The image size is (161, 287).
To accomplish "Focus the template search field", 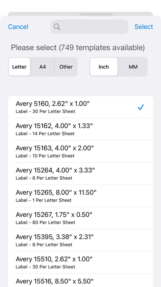I will [x=90, y=27].
